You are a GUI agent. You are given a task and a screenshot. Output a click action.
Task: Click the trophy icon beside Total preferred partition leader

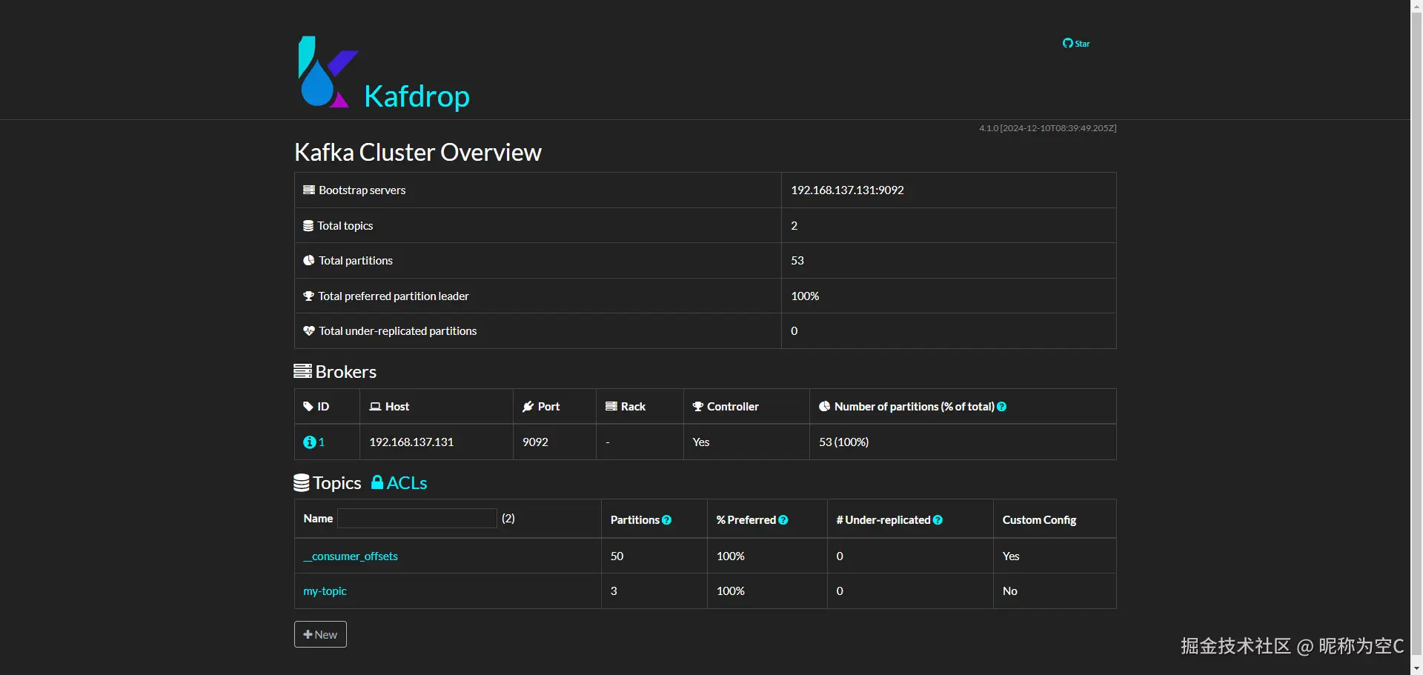(x=309, y=296)
